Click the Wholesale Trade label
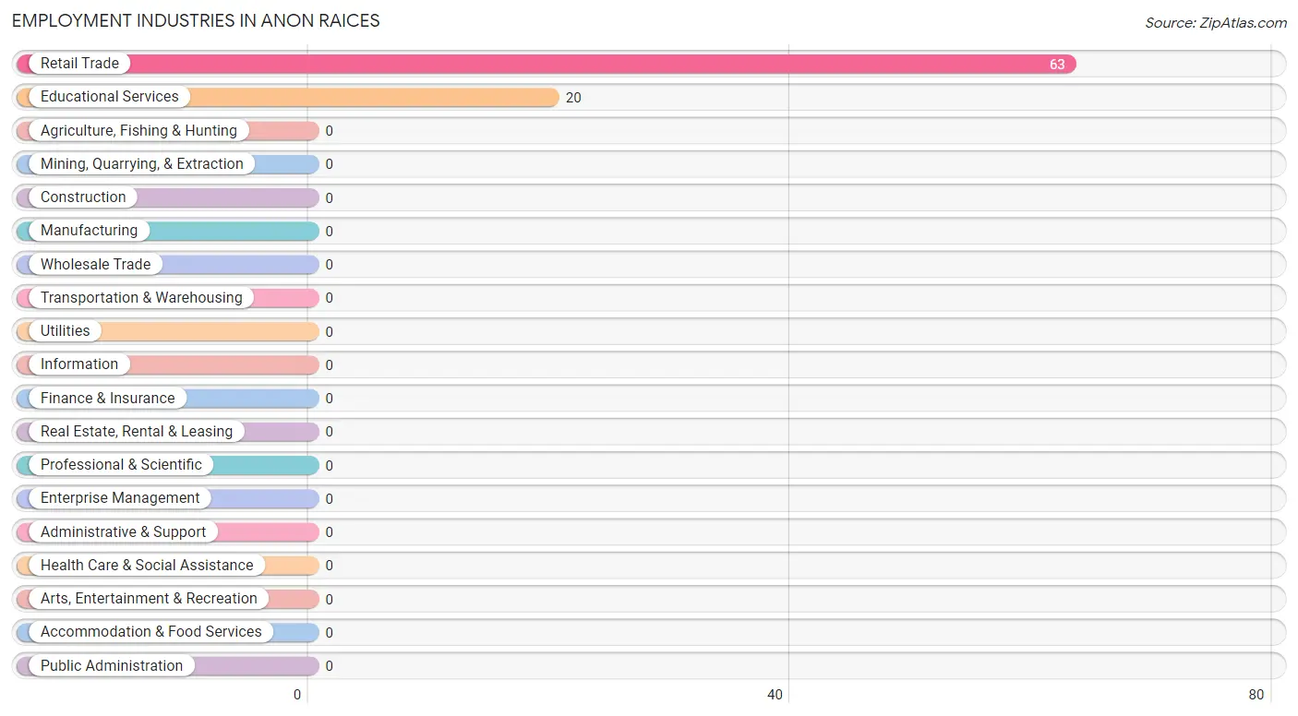The height and width of the screenshot is (716, 1298). coord(95,264)
